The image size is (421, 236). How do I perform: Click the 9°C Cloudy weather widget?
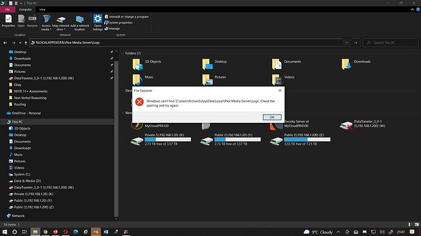point(318,232)
